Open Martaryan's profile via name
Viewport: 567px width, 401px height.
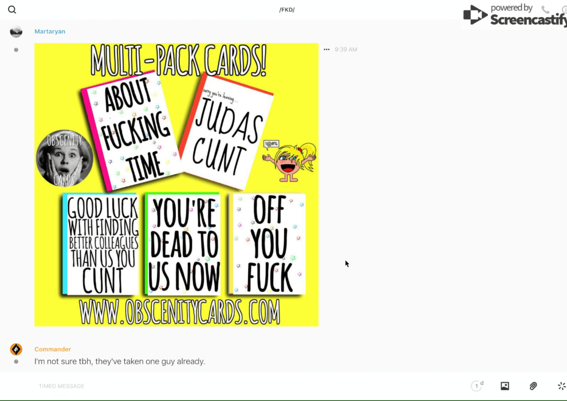tap(50, 32)
